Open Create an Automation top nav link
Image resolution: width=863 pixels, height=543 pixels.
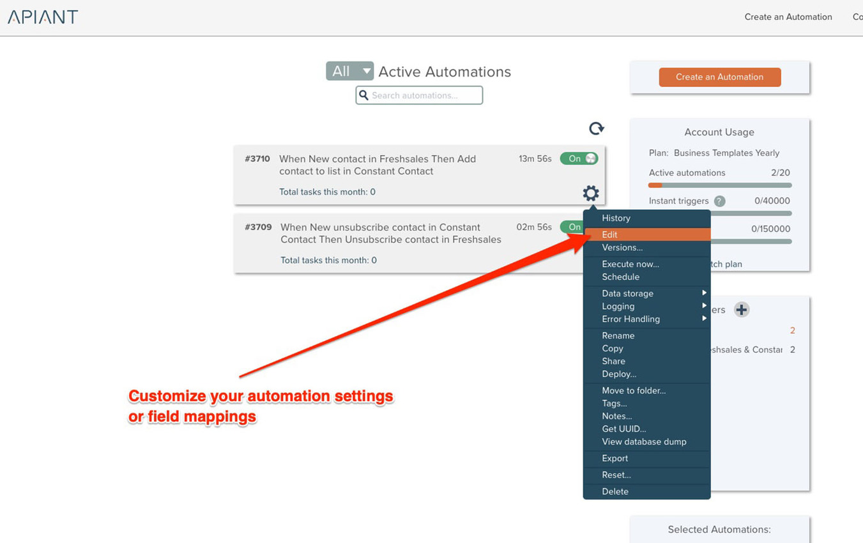[x=788, y=17]
